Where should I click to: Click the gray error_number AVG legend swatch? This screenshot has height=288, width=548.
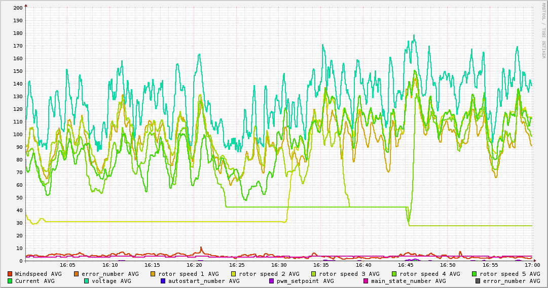478,281
